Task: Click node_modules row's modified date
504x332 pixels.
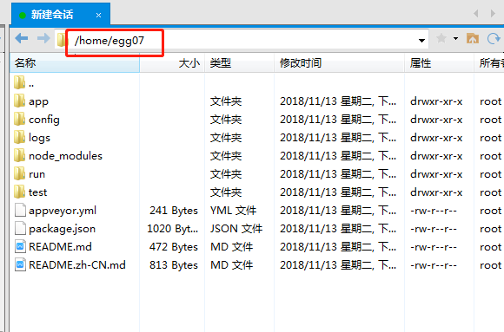Action: (338, 156)
